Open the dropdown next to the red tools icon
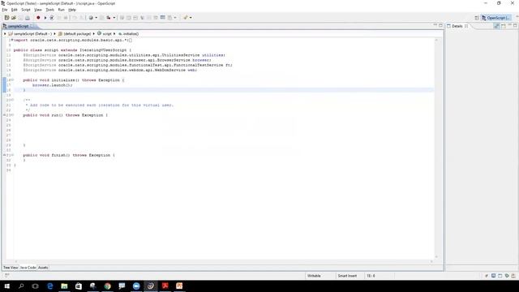Image resolution: width=519 pixels, height=292 pixels. click(x=114, y=18)
